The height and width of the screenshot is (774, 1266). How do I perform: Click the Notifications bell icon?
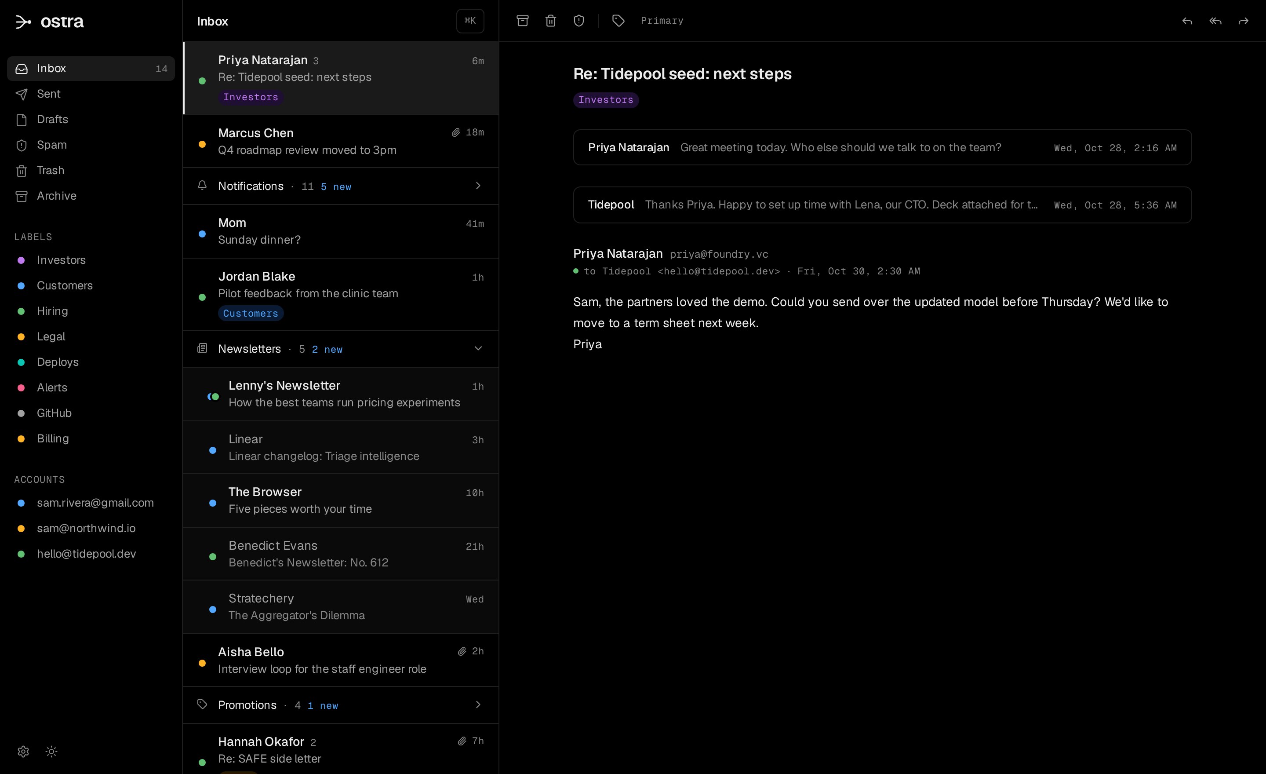[203, 185]
